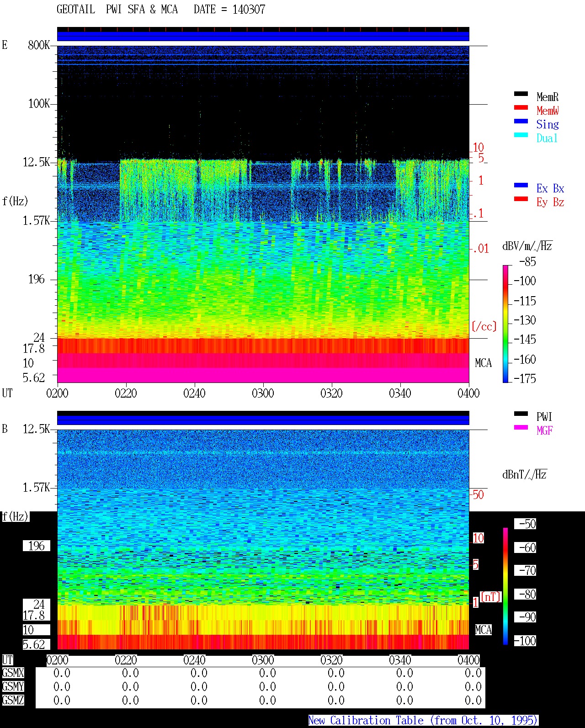Click the GSMY row label

tap(13, 686)
